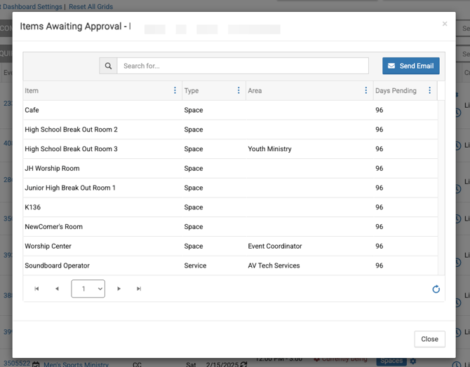This screenshot has width=470, height=367.
Task: Jump to the last page
Action: [x=139, y=289]
